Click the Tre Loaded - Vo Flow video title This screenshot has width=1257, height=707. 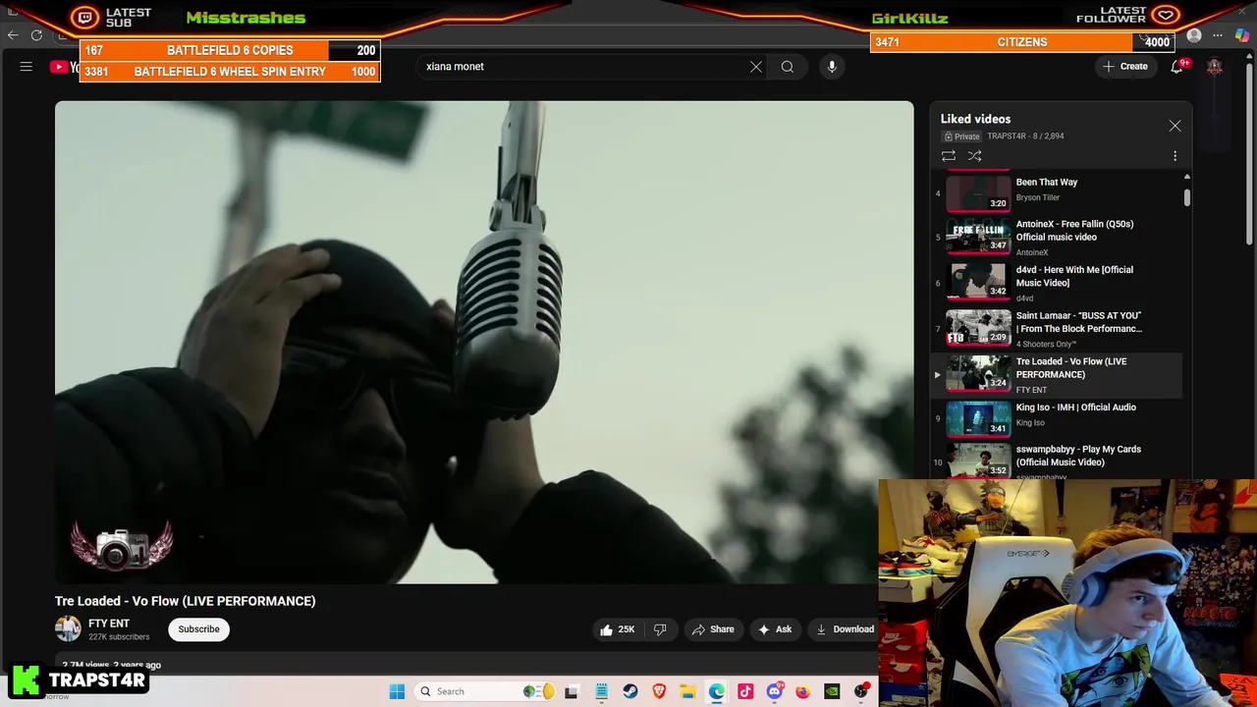[186, 601]
